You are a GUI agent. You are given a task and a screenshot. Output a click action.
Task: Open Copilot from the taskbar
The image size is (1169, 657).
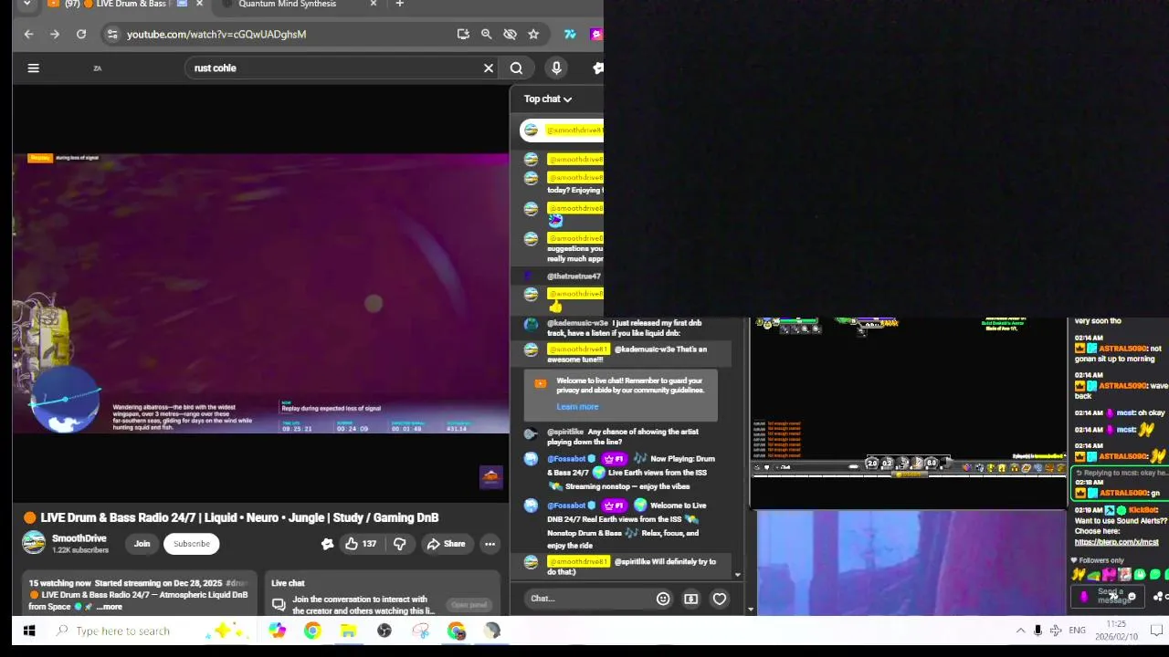pyautogui.click(x=277, y=631)
